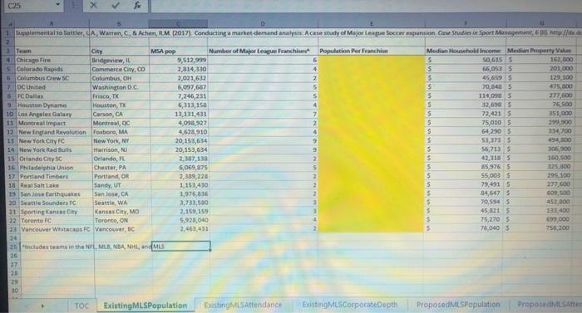Image resolution: width=582 pixels, height=313 pixels.
Task: Select the 'Columbus Crew SC' cell
Action: pyautogui.click(x=53, y=78)
